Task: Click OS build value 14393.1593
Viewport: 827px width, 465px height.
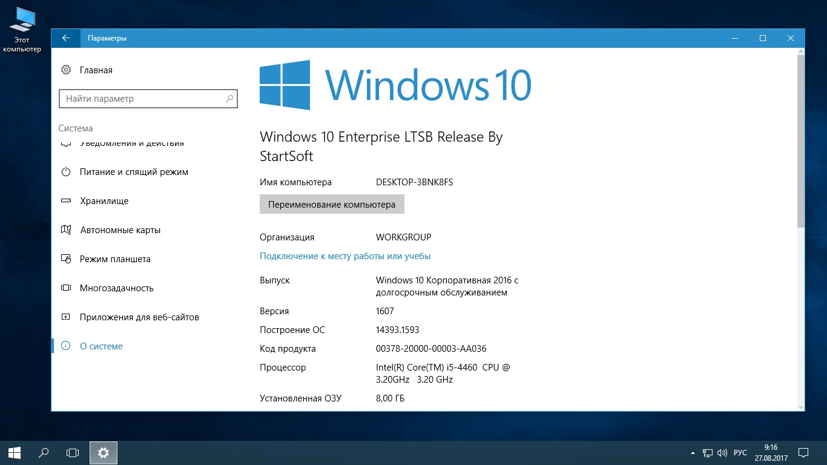Action: 398,330
